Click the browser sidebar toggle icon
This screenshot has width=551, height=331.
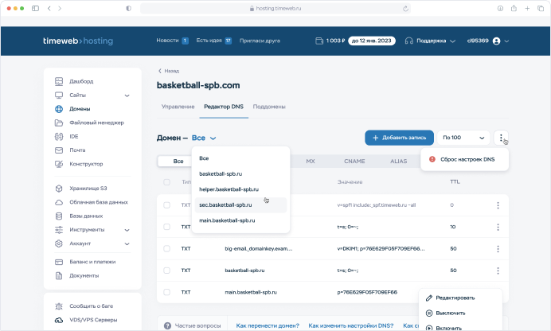(x=36, y=9)
